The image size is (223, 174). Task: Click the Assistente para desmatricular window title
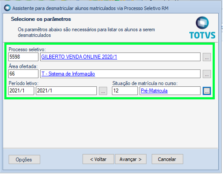[x=90, y=8]
